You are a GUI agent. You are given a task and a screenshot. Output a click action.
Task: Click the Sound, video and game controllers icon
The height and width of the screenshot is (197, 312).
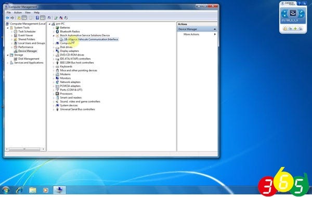tap(57, 102)
